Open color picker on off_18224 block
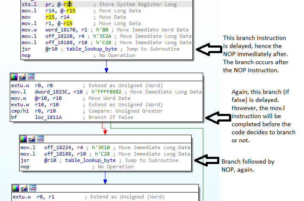The width and height of the screenshot is (304, 201). click(24, 139)
